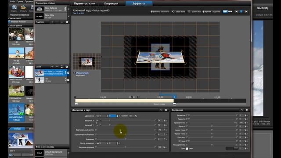Select keyframe 4 marker on timeline
The image size is (281, 158).
pyautogui.click(x=174, y=97)
